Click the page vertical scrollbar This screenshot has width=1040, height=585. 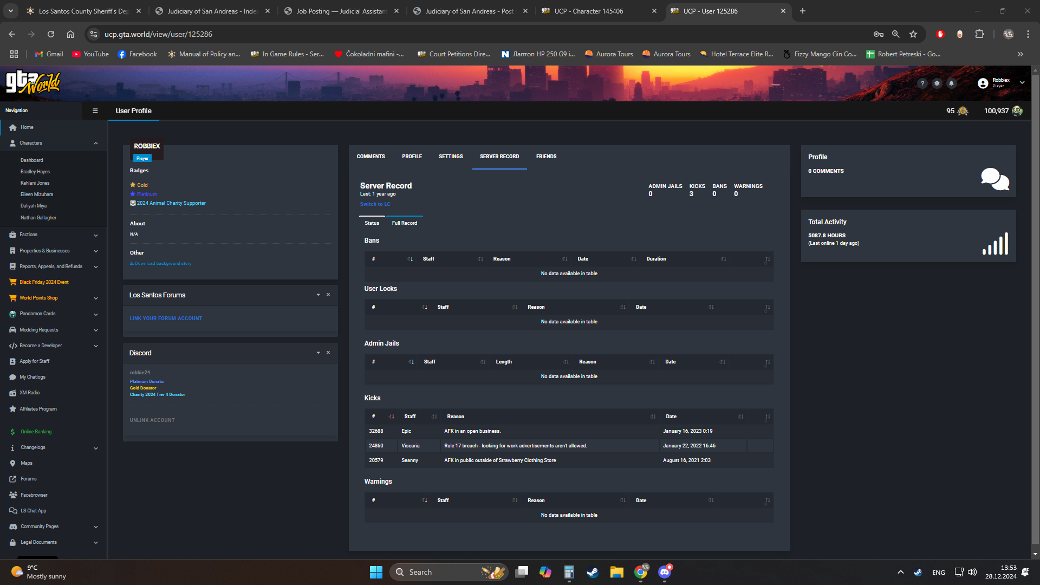pyautogui.click(x=1035, y=309)
